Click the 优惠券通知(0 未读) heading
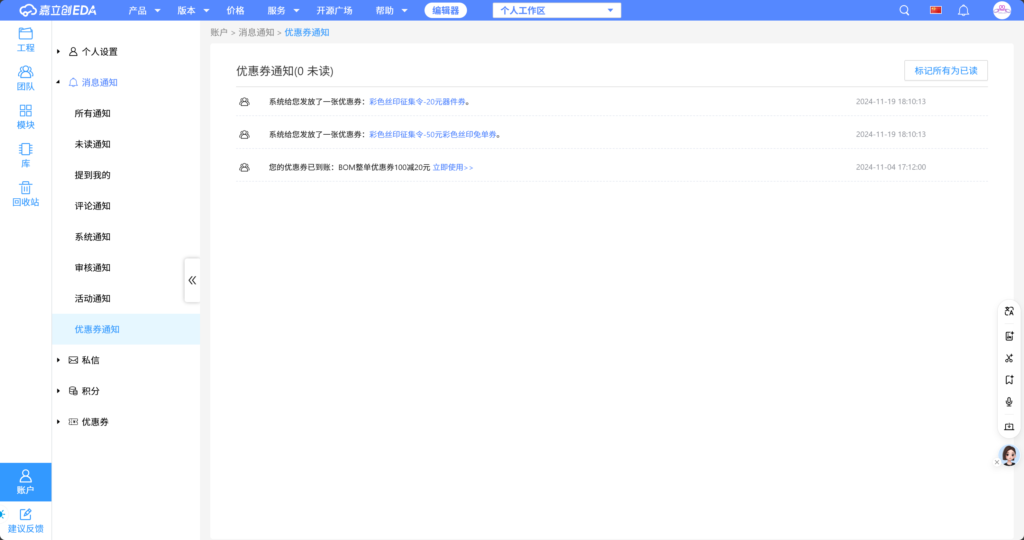1024x540 pixels. coord(285,71)
